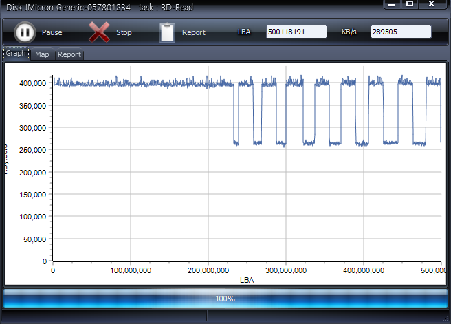Click the red X Stop icon

100,32
